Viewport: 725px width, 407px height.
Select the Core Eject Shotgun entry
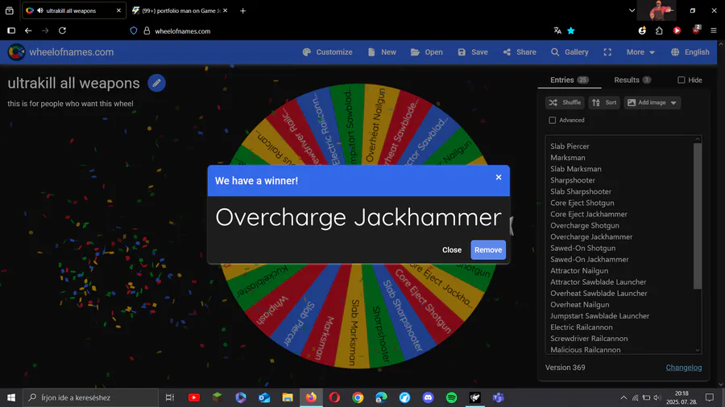(582, 203)
